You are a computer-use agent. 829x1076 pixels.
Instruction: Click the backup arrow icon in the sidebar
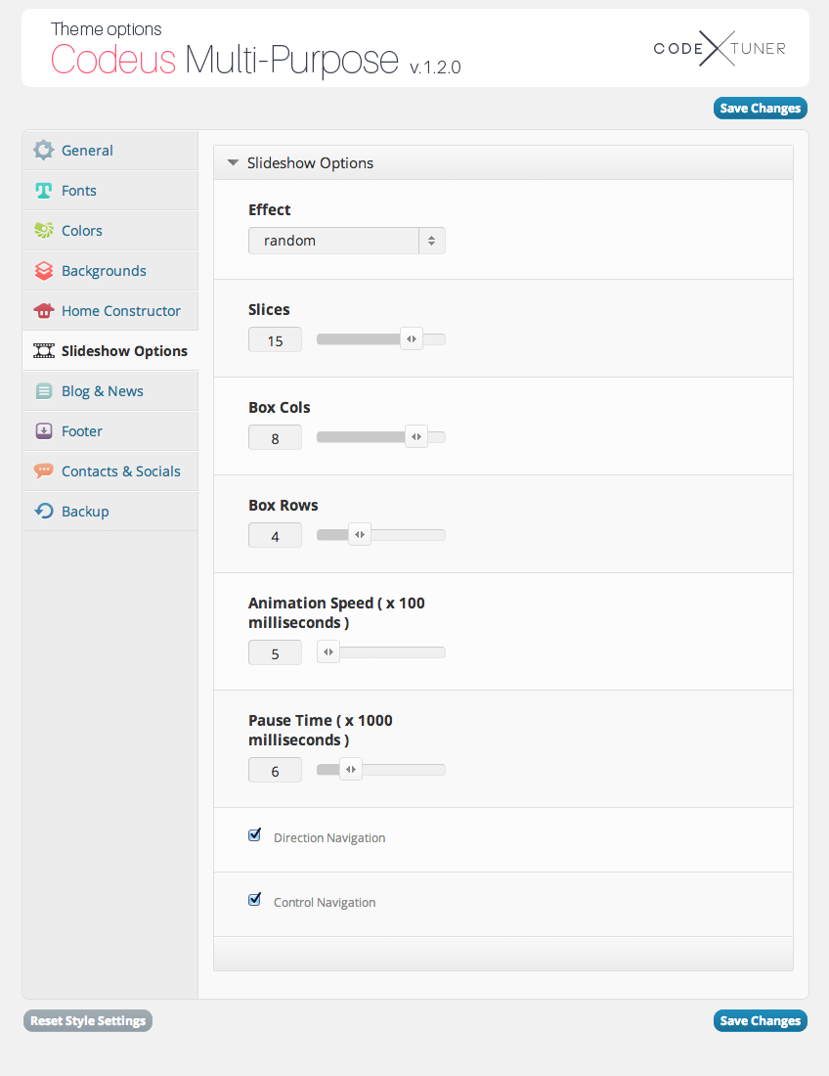click(43, 511)
